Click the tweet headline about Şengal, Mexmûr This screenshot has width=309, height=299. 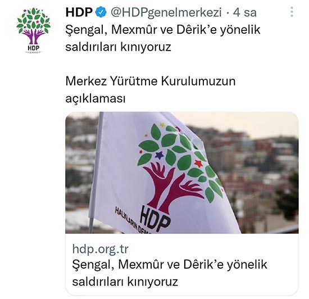[163, 38]
